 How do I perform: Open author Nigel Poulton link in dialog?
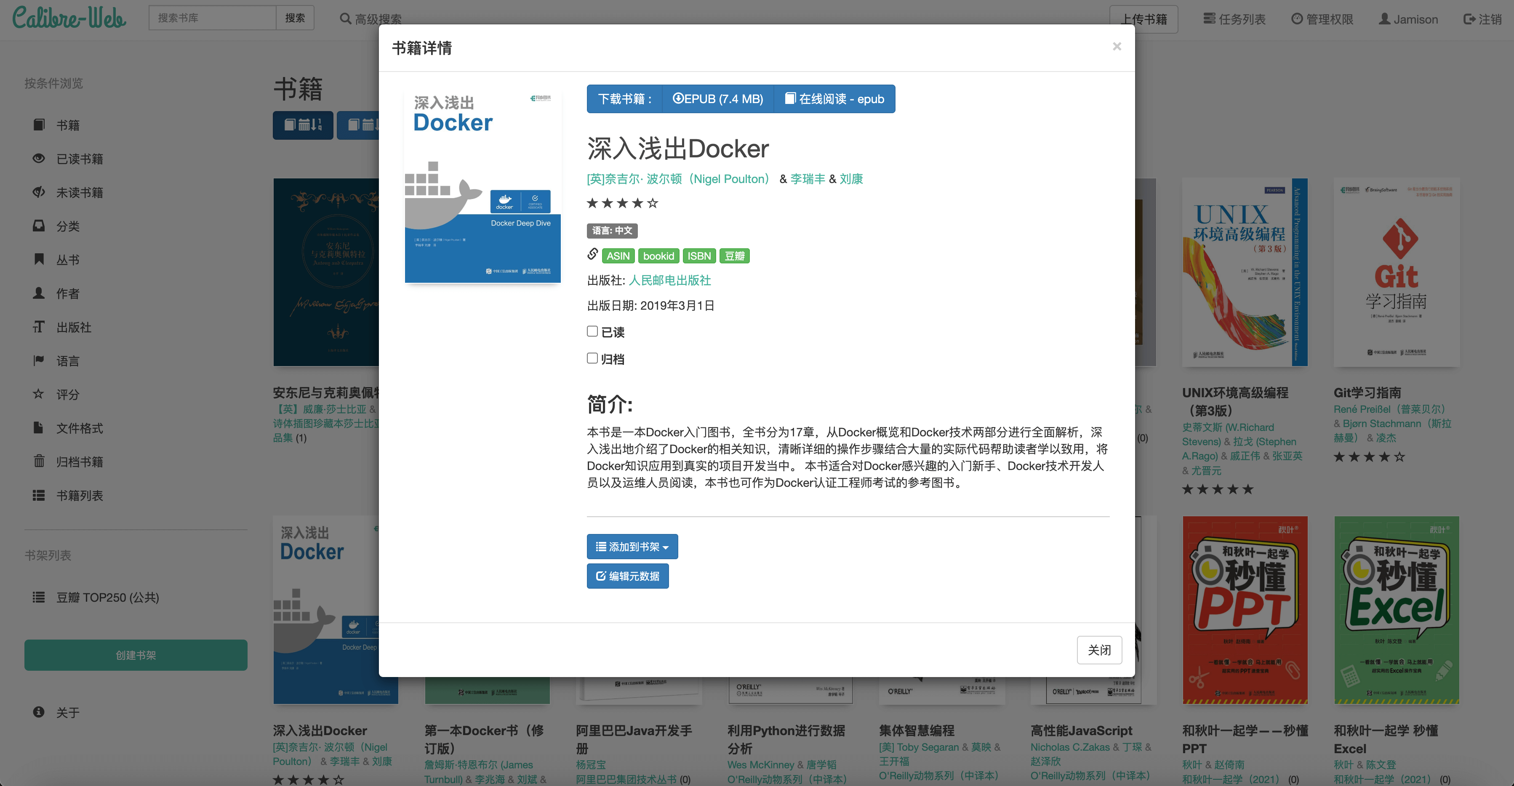click(x=678, y=178)
